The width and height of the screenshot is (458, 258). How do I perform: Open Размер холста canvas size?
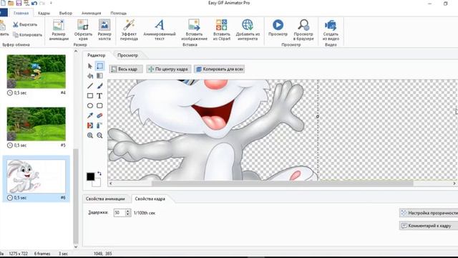104,30
